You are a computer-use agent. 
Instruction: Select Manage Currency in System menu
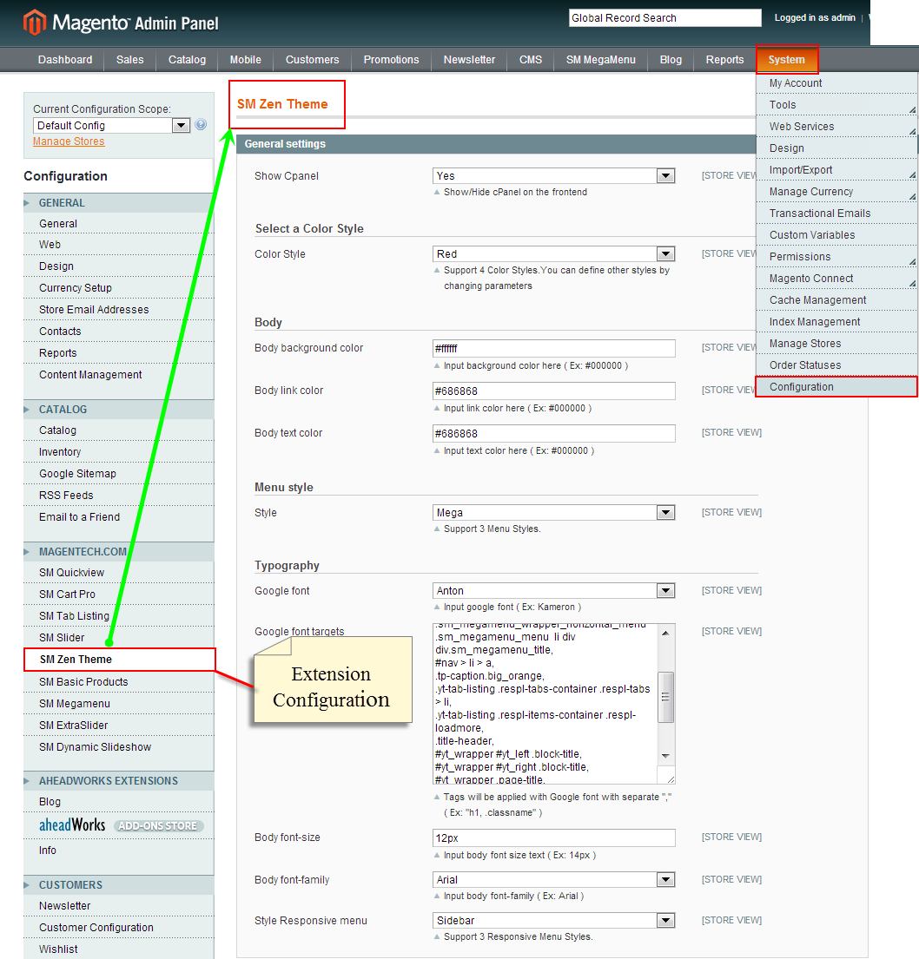tap(836, 192)
